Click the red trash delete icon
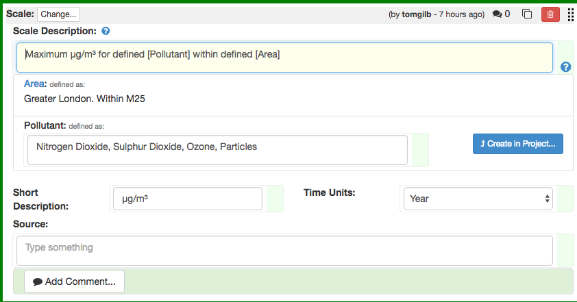Screen dimensions: 577x302 (550, 14)
